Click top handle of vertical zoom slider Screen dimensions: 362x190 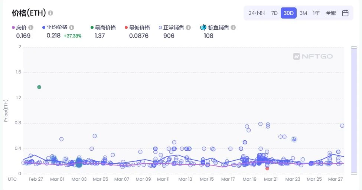point(354,47)
